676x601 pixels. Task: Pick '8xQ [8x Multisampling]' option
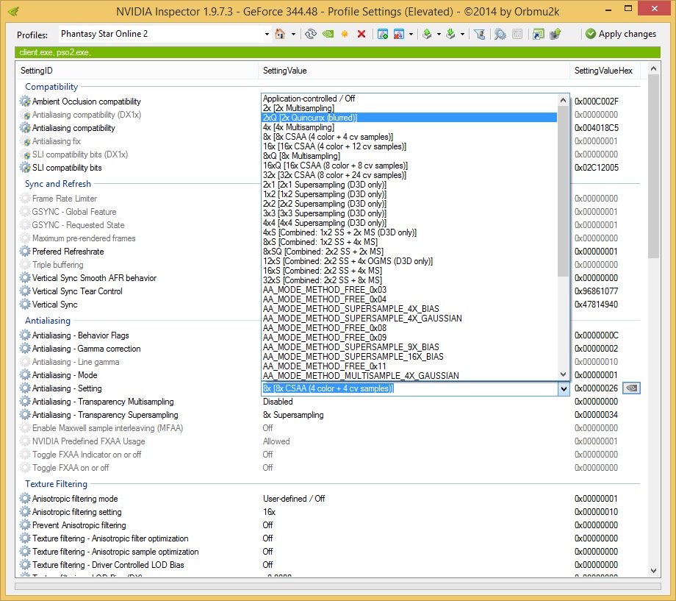coord(409,156)
